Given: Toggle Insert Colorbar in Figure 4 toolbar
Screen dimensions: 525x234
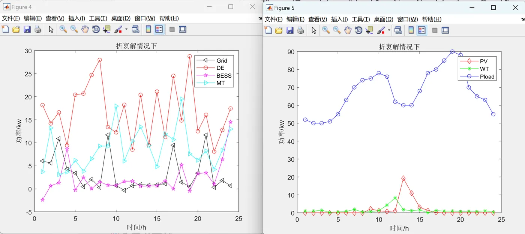Looking at the screenshot, I should (148, 29).
